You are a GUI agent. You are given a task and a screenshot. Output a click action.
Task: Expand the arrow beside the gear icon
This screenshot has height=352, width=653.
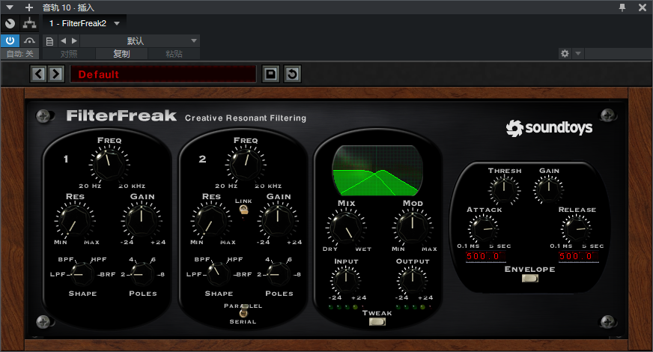(578, 53)
